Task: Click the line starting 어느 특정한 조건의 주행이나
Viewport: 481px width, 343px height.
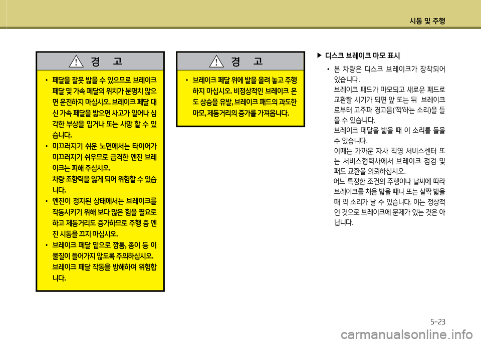Action: (389, 182)
